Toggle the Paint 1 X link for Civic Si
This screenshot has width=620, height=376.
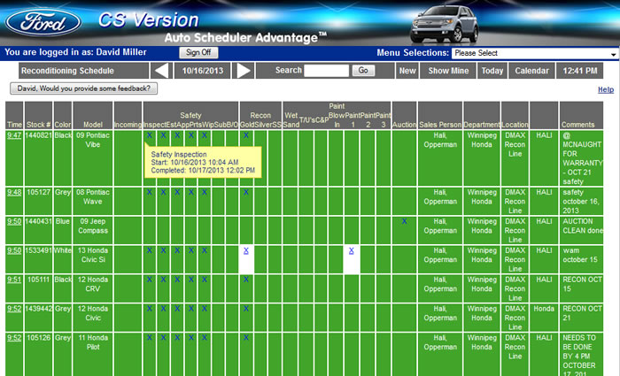[351, 250]
